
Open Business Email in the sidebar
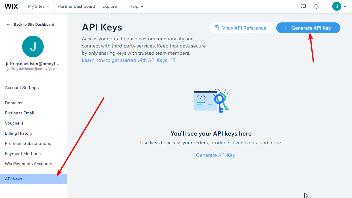[19, 113]
